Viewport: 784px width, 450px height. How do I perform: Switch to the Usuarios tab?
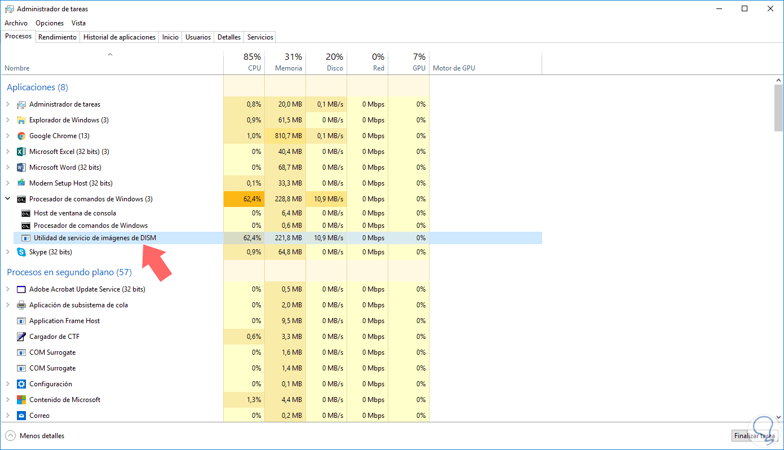pyautogui.click(x=198, y=37)
